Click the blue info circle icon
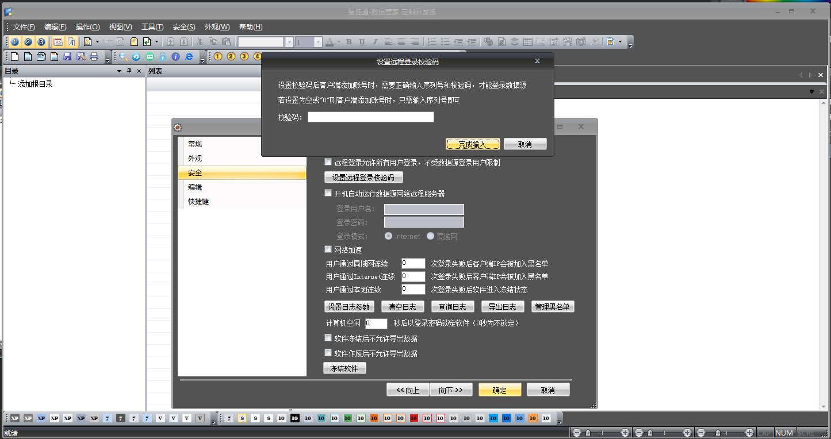The image size is (831, 439). [175, 57]
